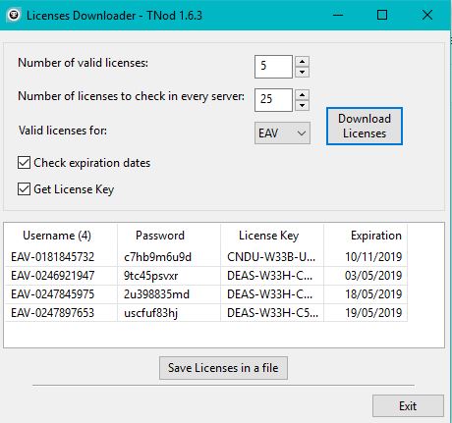
Task: Sort by Expiration column header
Action: point(366,236)
